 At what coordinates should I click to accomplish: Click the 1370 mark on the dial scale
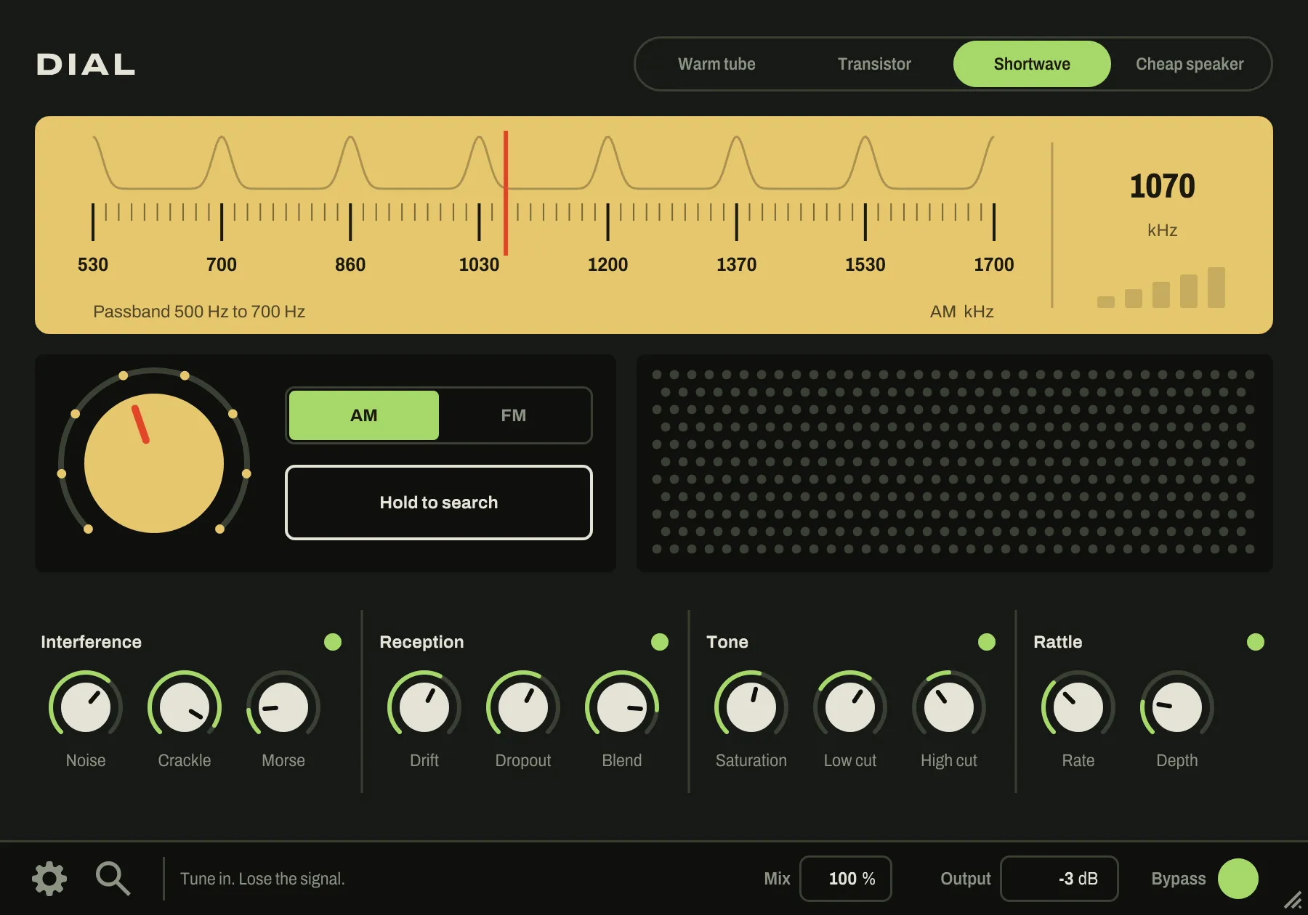pos(736,264)
